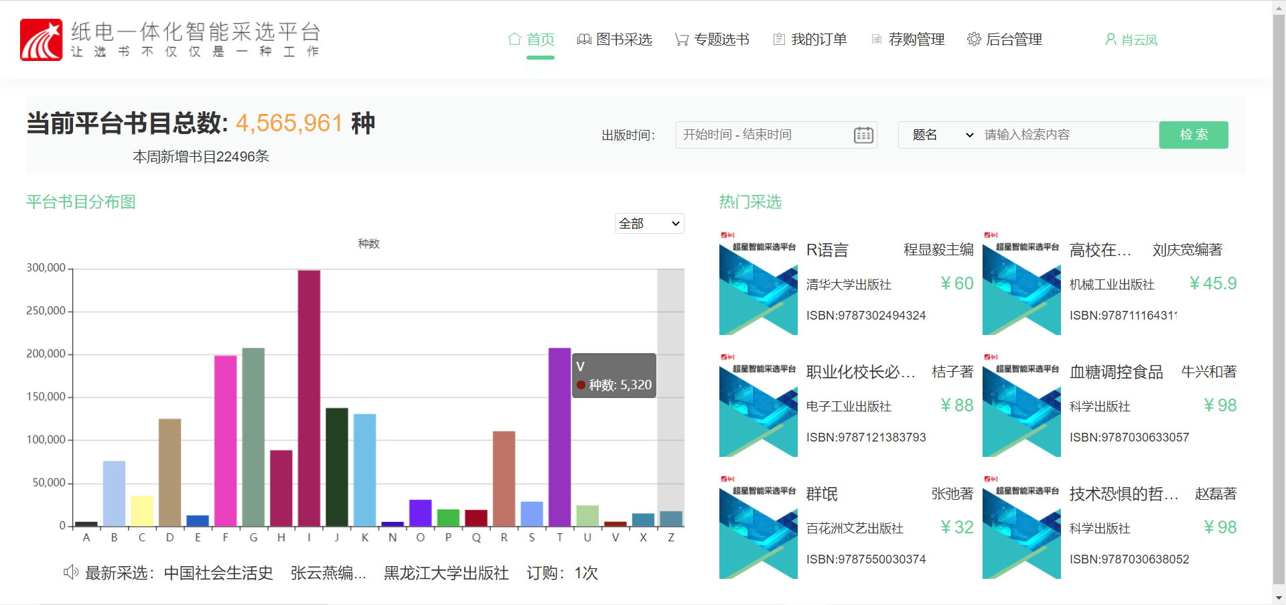Click the speaker icon beside 最新采选

71,572
